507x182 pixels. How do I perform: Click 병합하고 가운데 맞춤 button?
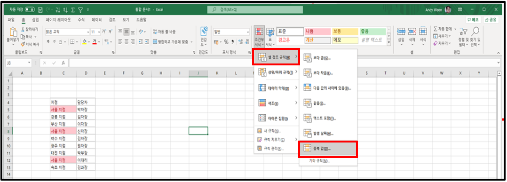(171, 42)
